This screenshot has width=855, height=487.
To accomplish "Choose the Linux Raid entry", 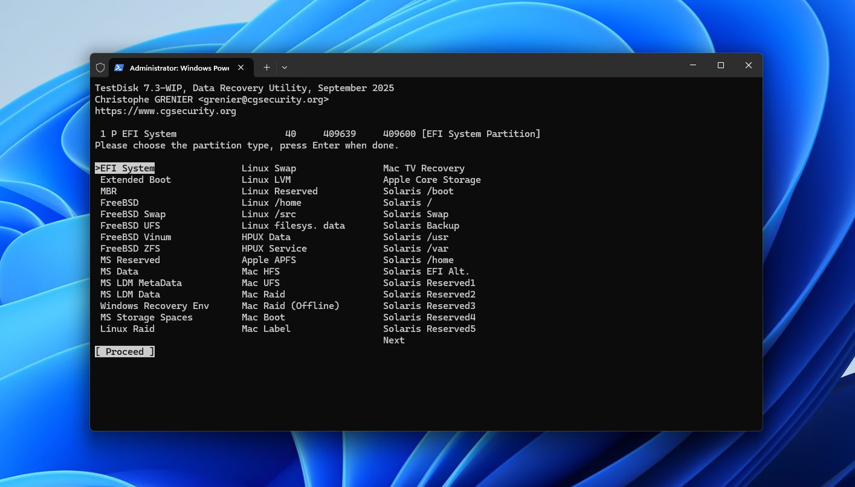I will tap(127, 329).
